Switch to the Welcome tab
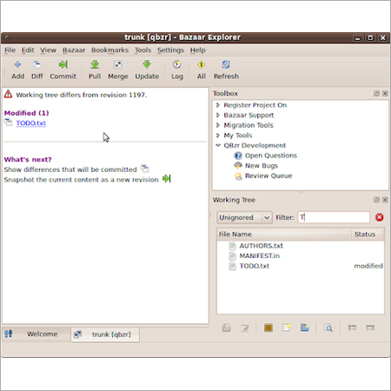 [36, 334]
